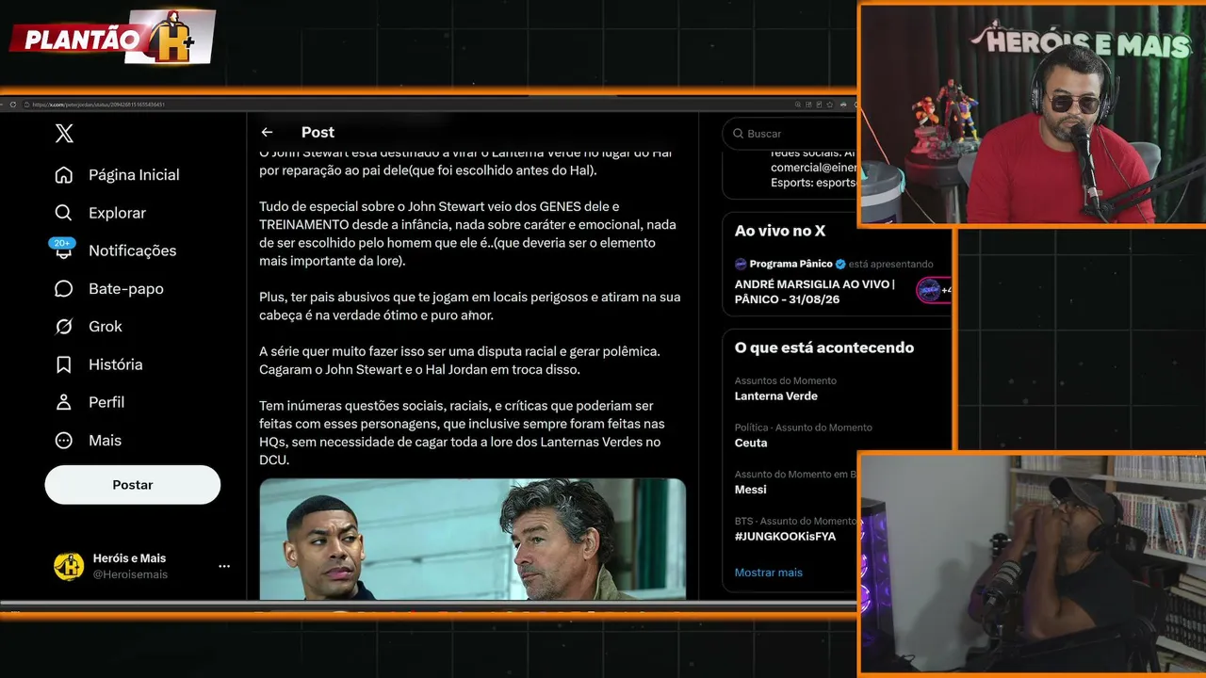Open the História bookmark icon
The width and height of the screenshot is (1206, 678).
[x=64, y=364]
